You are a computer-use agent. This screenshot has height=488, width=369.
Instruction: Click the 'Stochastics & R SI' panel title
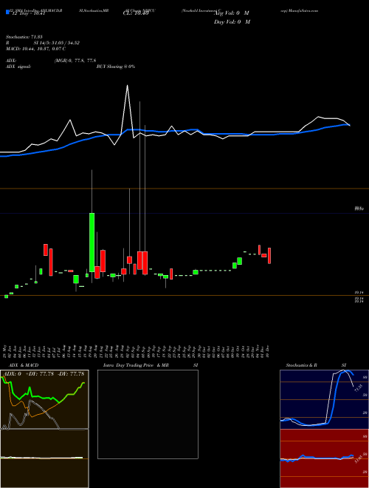(x=316, y=365)
